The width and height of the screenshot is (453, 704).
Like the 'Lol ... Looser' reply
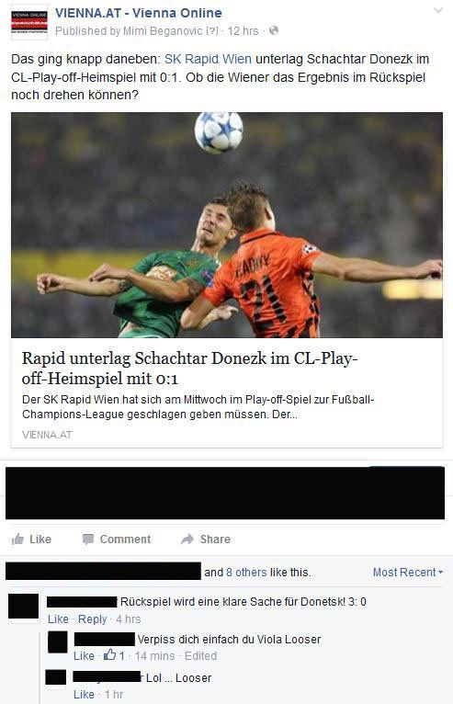point(84,694)
